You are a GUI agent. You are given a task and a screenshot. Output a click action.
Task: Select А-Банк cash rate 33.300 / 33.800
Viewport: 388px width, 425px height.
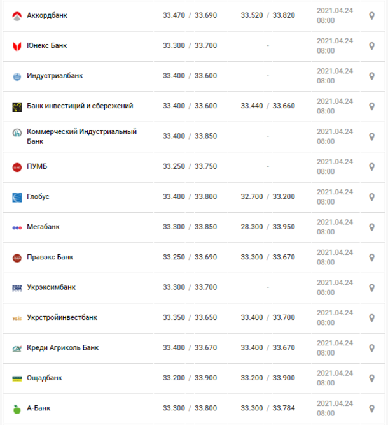coord(190,408)
